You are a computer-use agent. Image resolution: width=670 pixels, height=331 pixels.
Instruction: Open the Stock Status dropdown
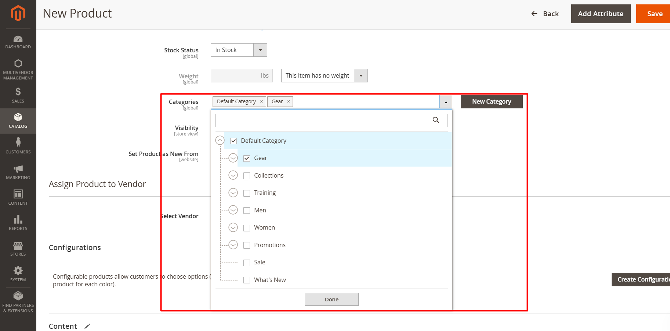pos(239,50)
